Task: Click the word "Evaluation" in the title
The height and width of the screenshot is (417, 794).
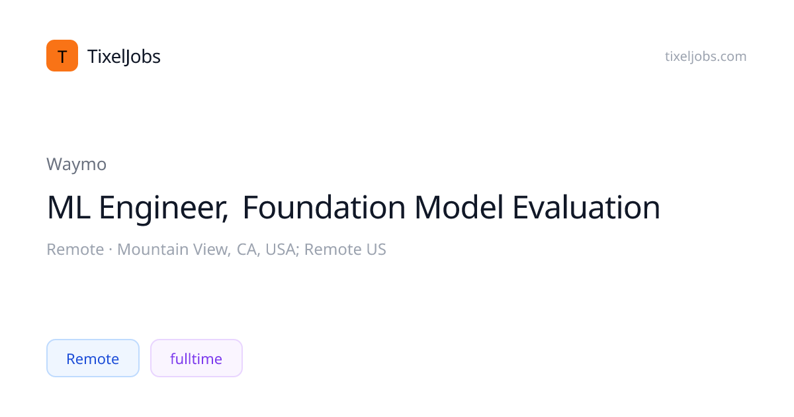Action: tap(586, 208)
